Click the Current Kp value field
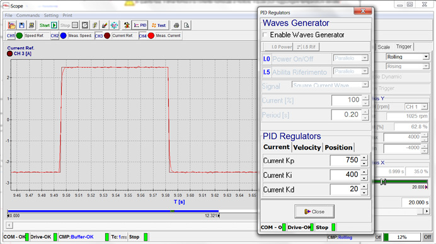436x244 pixels. 345,160
